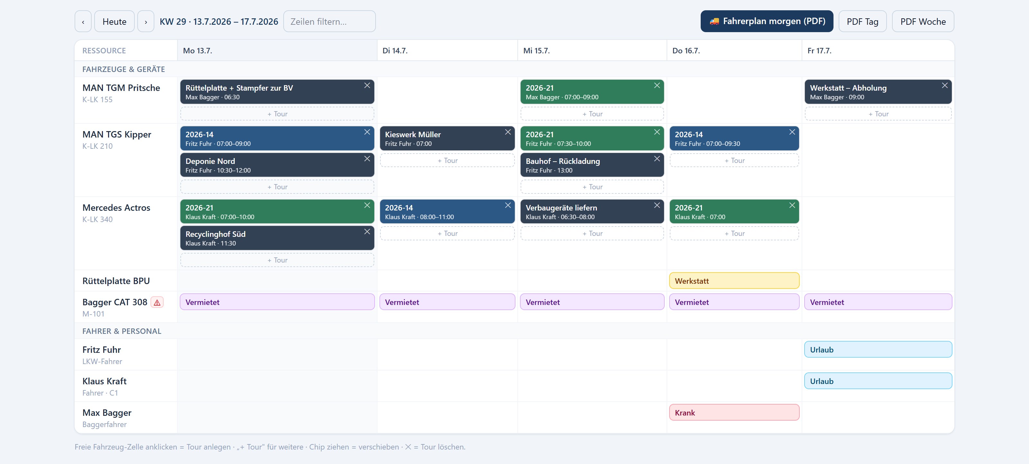The image size is (1029, 464).
Task: Add tour for Mercedes Actros on Wednesday
Action: click(592, 234)
